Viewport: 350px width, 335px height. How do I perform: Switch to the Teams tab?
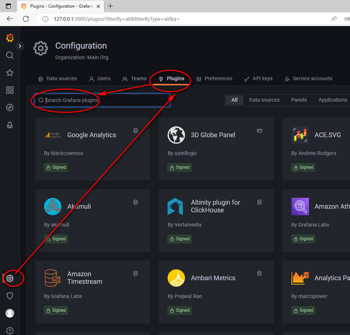tap(134, 79)
